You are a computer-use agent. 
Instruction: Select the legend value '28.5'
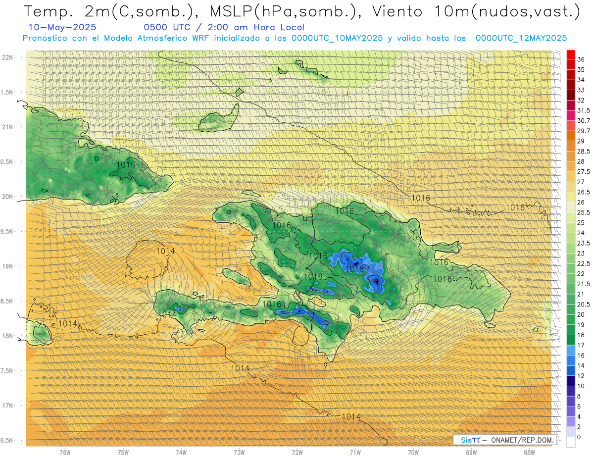pyautogui.click(x=584, y=152)
